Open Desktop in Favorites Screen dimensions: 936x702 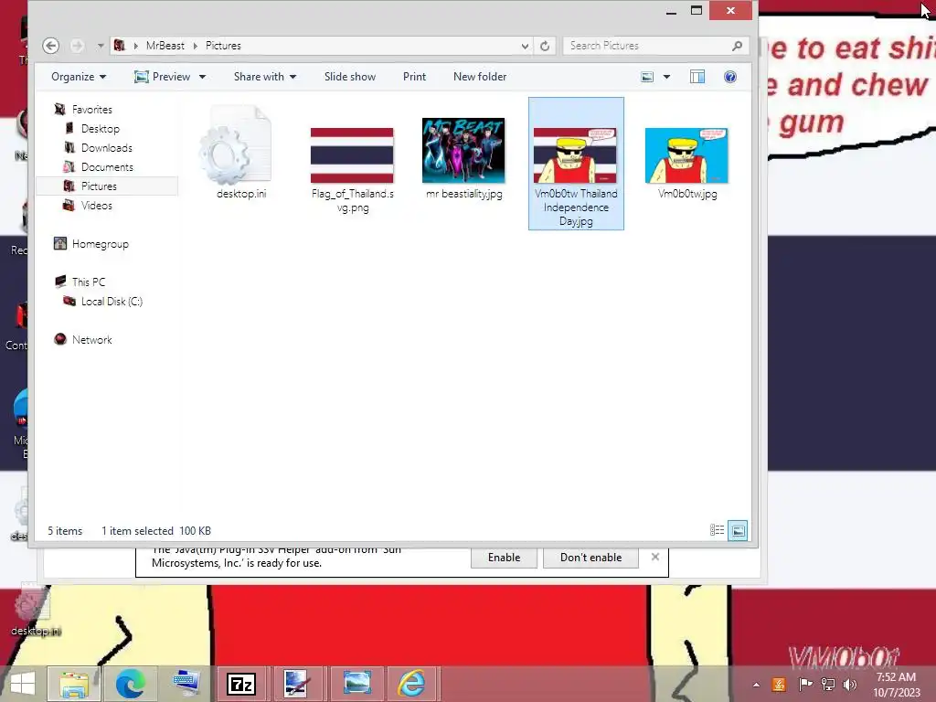(x=101, y=128)
